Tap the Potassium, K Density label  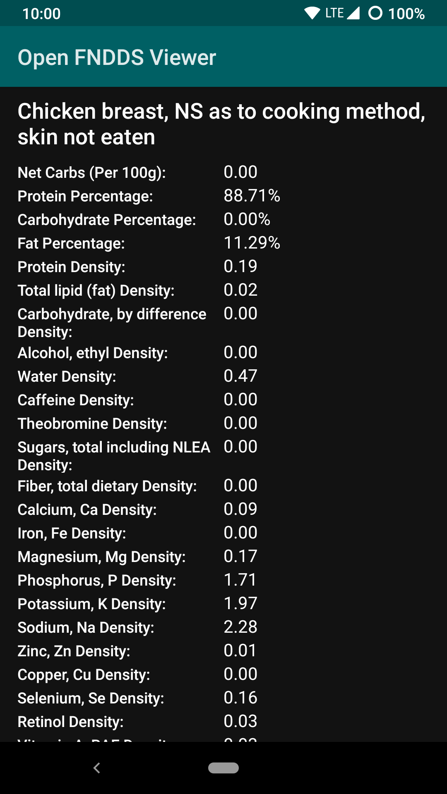(x=91, y=604)
